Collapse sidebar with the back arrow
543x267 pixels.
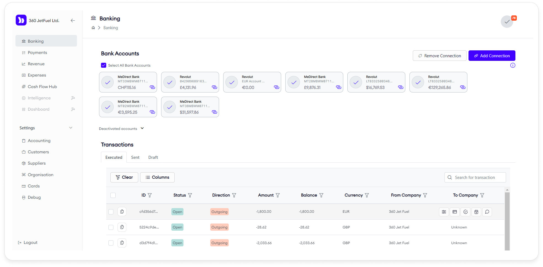[x=73, y=20]
